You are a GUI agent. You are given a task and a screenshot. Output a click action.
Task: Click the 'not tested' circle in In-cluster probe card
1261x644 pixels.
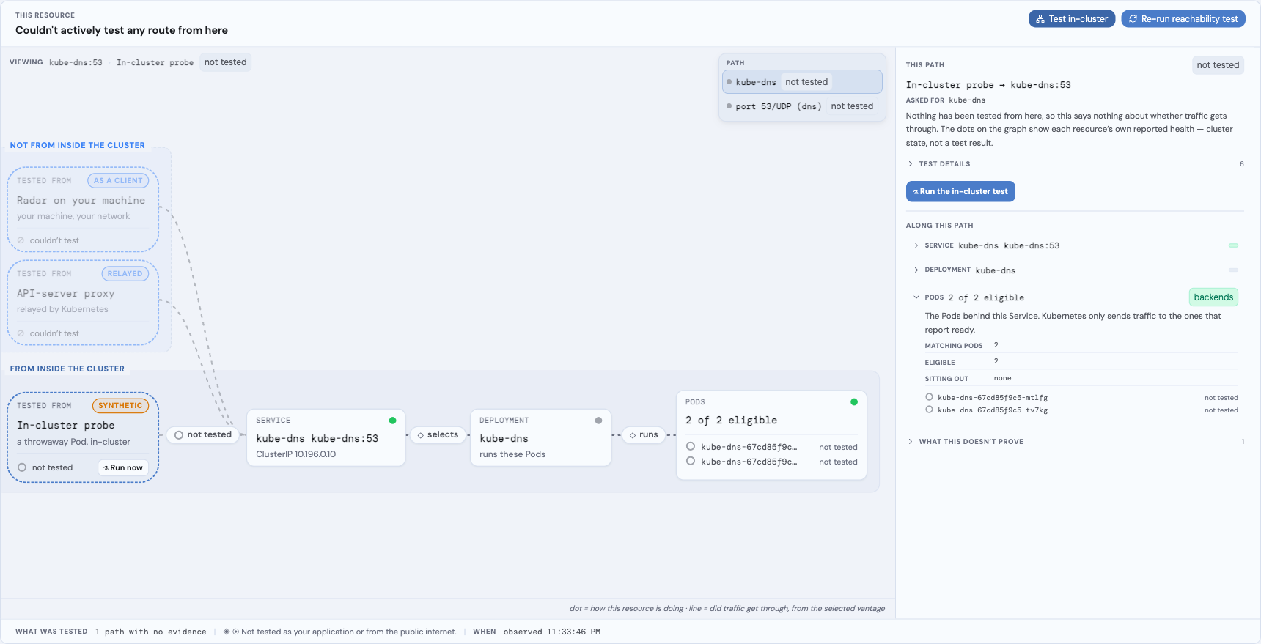(x=22, y=467)
